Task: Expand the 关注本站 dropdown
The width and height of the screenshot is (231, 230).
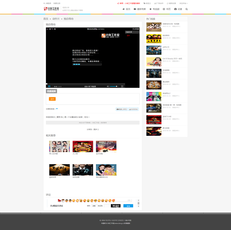Action: (183, 3)
